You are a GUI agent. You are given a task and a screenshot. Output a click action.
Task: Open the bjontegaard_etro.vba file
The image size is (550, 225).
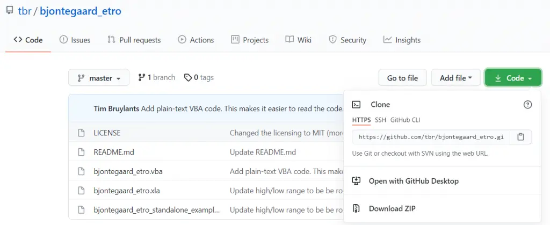tap(128, 172)
